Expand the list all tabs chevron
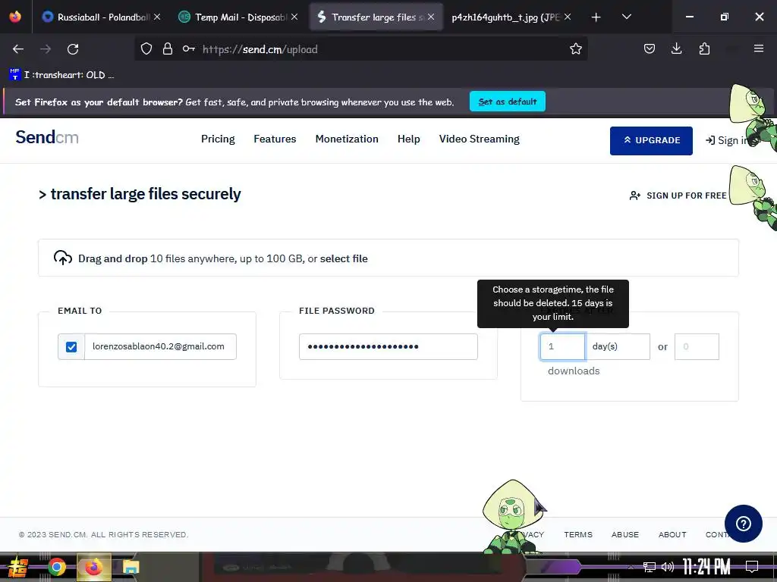Image resolution: width=777 pixels, height=582 pixels. 626,17
